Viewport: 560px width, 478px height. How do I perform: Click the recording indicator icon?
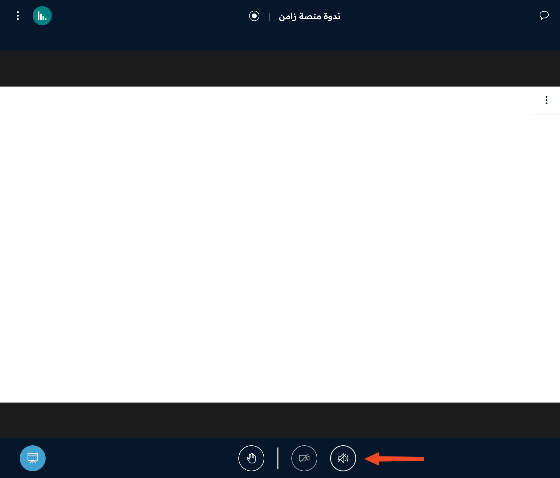tap(254, 16)
